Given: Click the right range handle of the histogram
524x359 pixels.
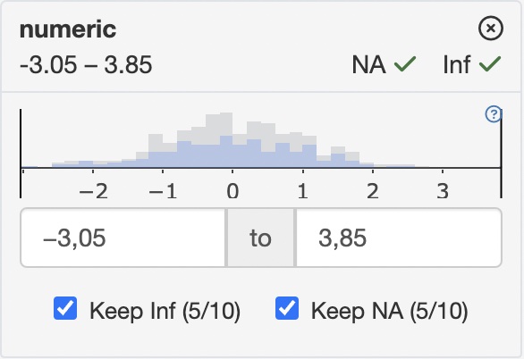Looking at the screenshot, I should pyautogui.click(x=501, y=154).
